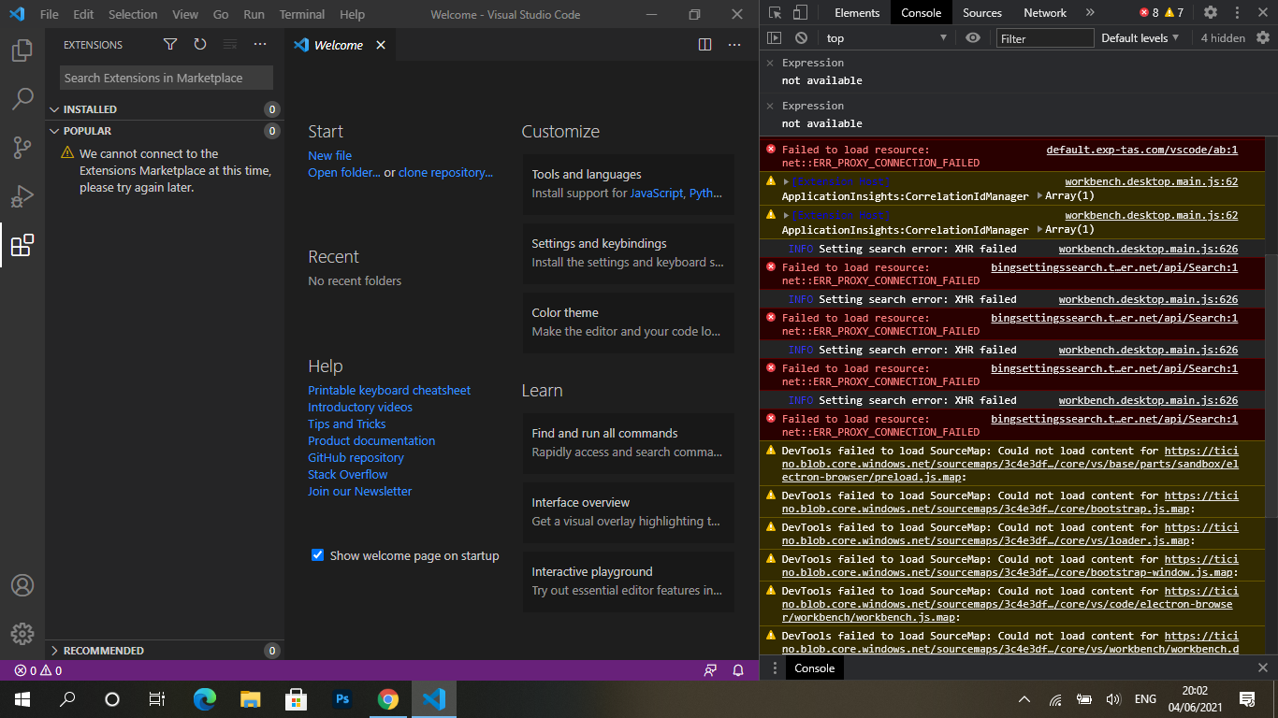Close the DevTools console drawer
The image size is (1278, 718).
[x=1262, y=668]
